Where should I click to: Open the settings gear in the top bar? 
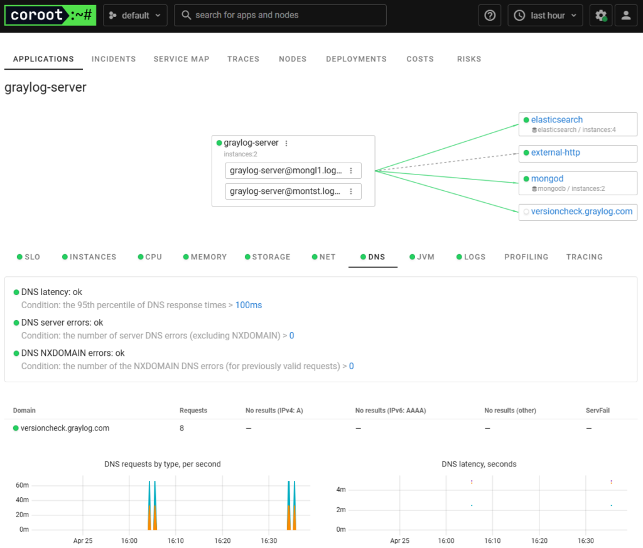click(600, 15)
